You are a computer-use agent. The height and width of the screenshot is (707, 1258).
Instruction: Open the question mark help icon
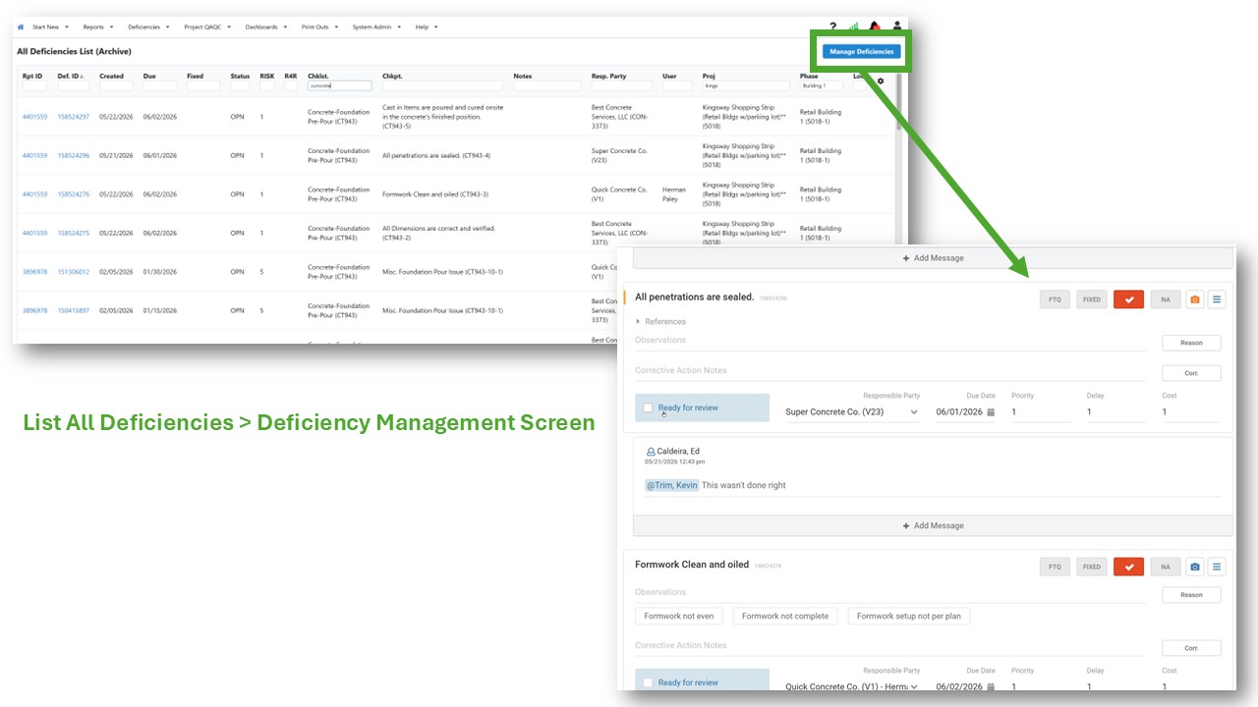point(832,27)
